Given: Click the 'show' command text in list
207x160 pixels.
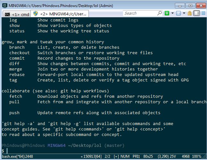Looking at the screenshot, I should pos(14,26).
